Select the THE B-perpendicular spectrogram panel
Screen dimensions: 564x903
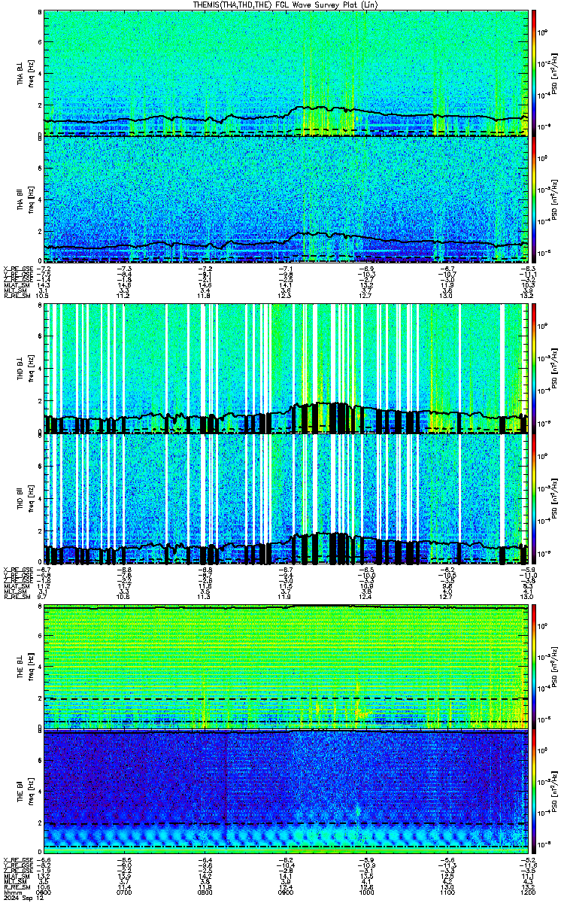[287, 667]
